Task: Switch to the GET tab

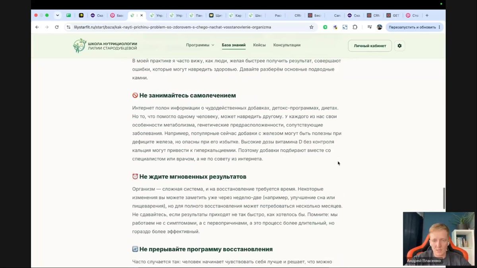Action: 394,15
